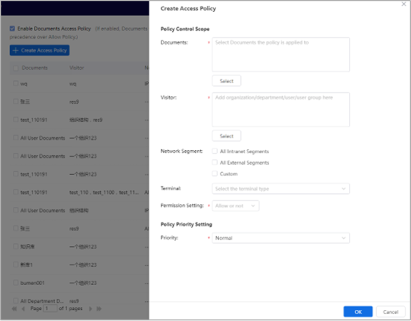
Task: Go to the next page arrow
Action: pyautogui.click(x=90, y=309)
